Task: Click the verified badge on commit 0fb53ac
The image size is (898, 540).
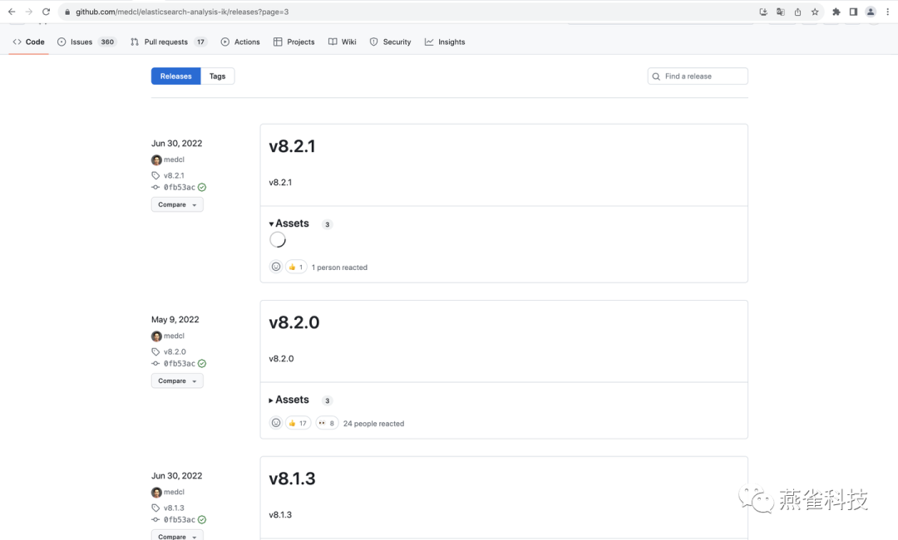Action: pyautogui.click(x=200, y=187)
